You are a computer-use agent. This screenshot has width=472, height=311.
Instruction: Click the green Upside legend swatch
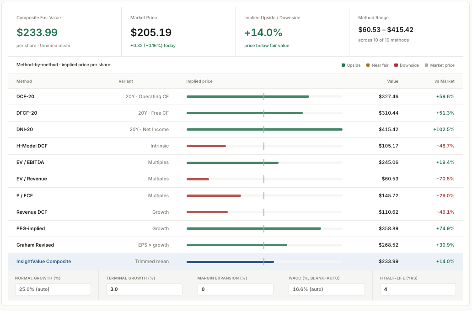[x=343, y=65]
